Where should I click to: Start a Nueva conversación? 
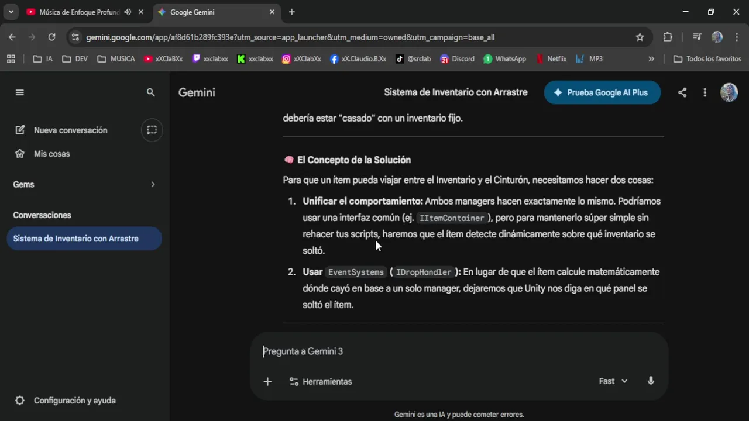click(70, 130)
